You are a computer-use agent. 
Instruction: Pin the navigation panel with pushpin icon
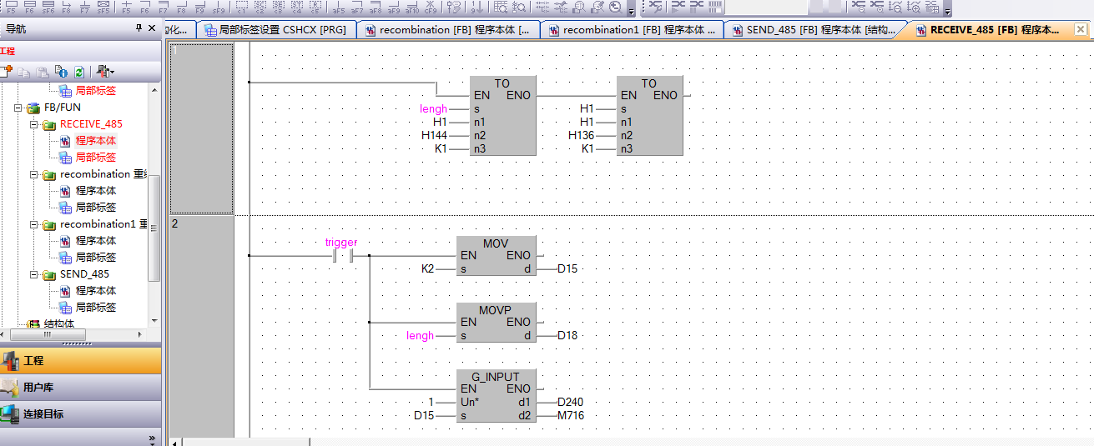(139, 28)
